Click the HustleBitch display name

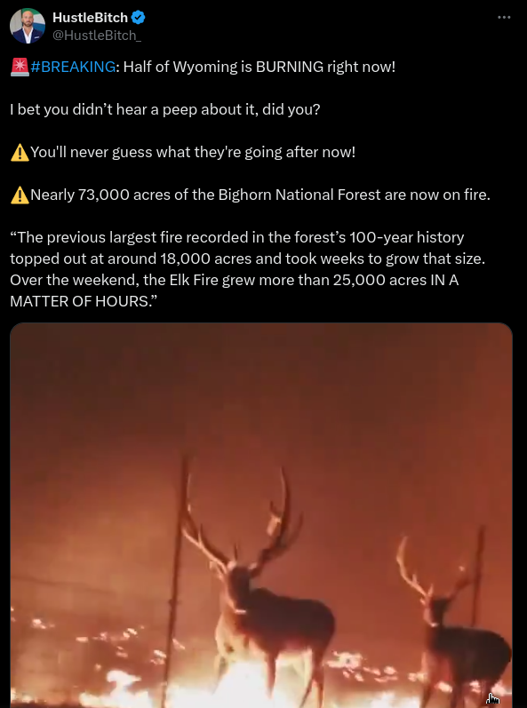[91, 18]
